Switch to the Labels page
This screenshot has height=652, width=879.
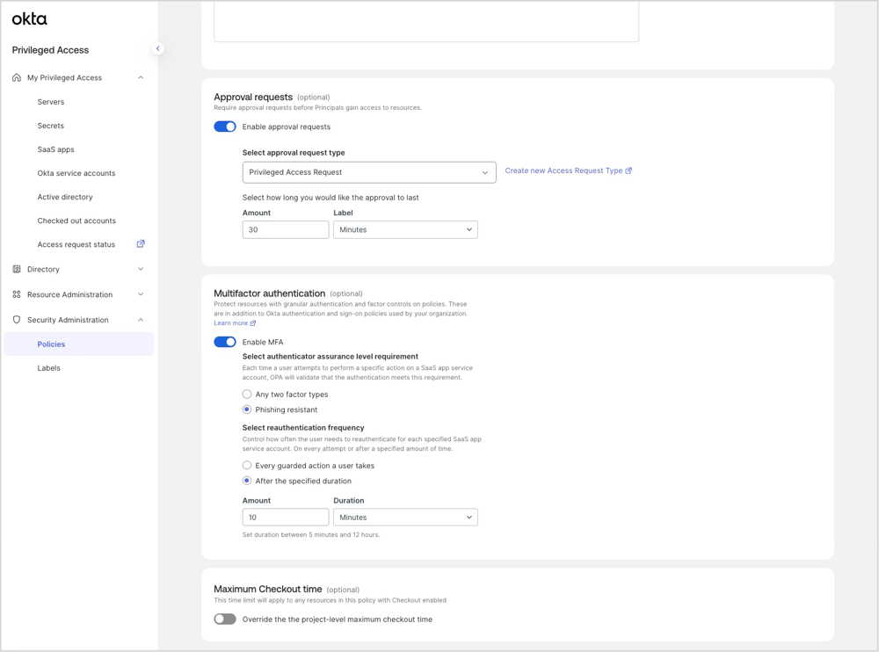(x=49, y=367)
